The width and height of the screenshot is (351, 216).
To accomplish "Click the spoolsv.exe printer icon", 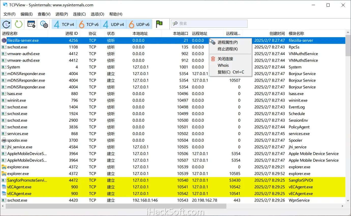I will (4, 140).
